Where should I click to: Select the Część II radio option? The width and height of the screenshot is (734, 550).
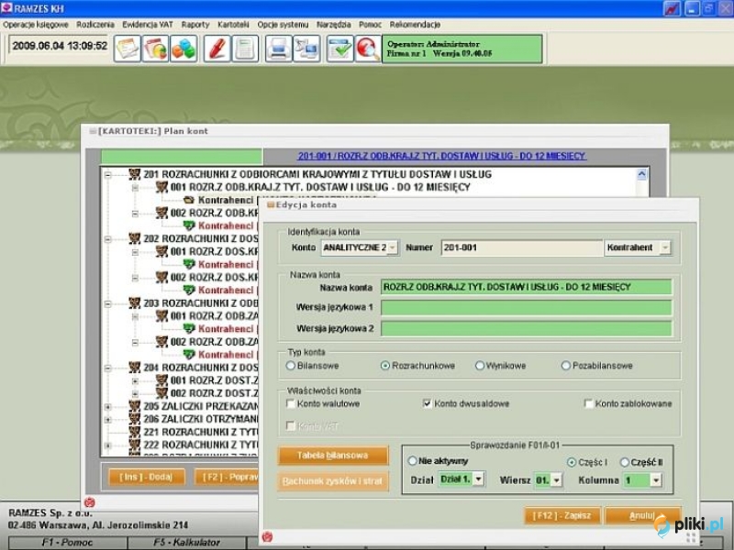coord(625,462)
